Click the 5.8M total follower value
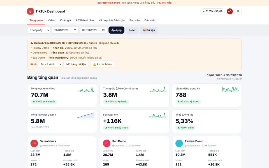Screen dimensions: 269x168 click(x=38, y=121)
